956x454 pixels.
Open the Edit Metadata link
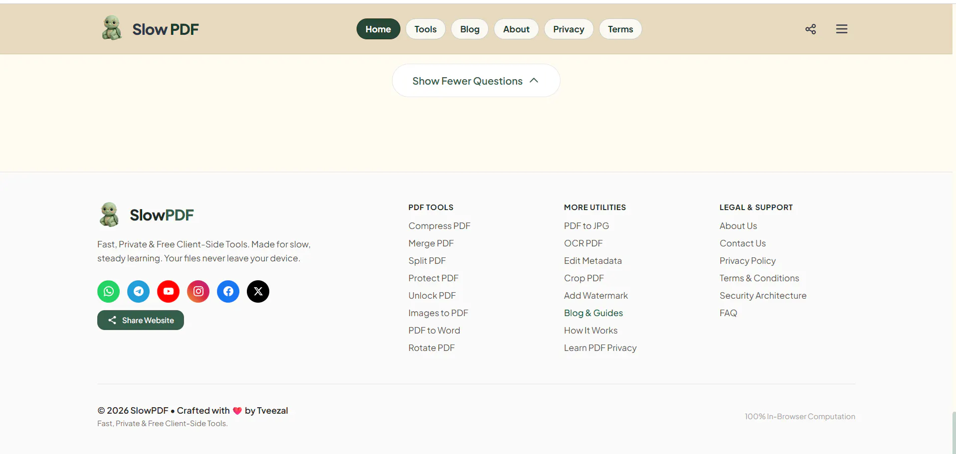click(x=593, y=261)
